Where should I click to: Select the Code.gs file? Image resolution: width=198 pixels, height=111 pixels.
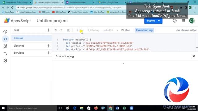pos(31,38)
